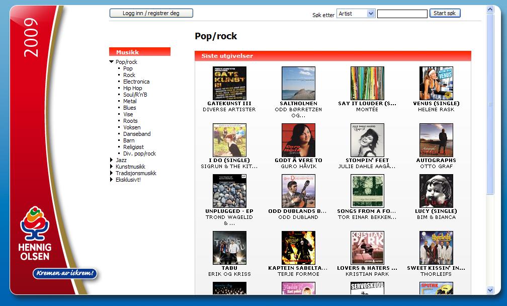Select the Religiøst subgenre

pos(134,147)
